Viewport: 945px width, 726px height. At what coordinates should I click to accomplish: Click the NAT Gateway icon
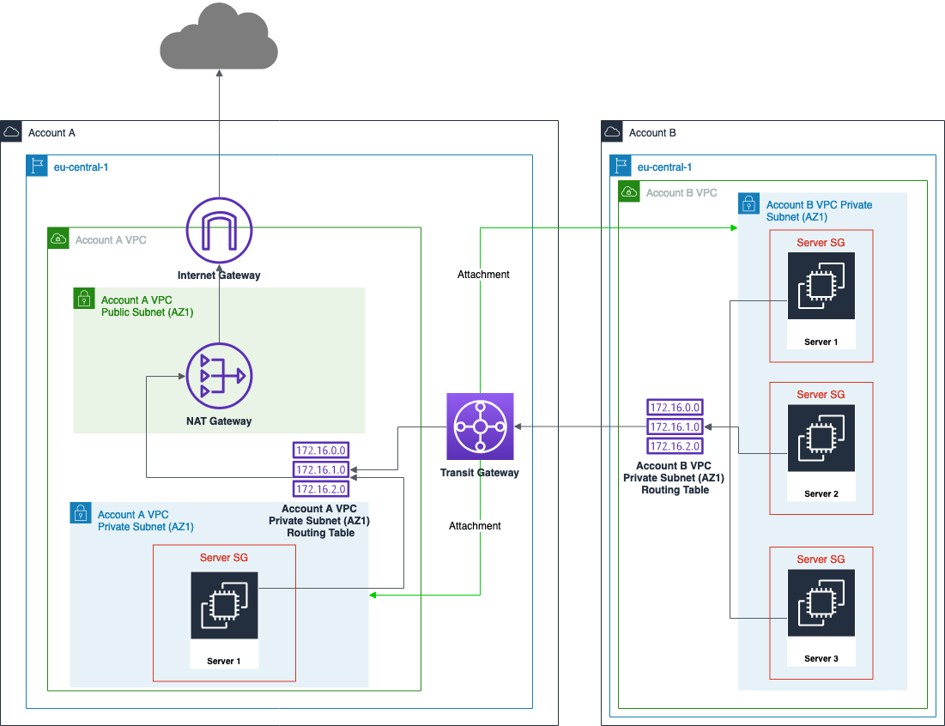pos(219,376)
